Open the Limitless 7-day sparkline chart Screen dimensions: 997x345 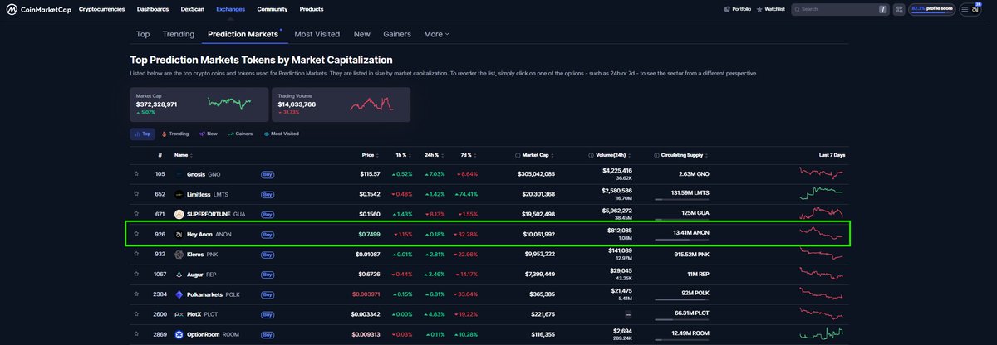click(x=821, y=194)
